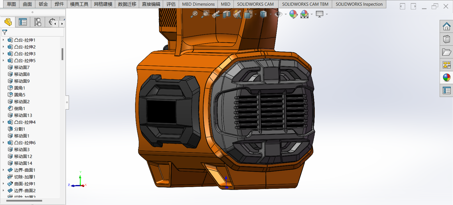Switch to the SOLIDWORKS CAM tab
This screenshot has width=453, height=205.
point(255,4)
